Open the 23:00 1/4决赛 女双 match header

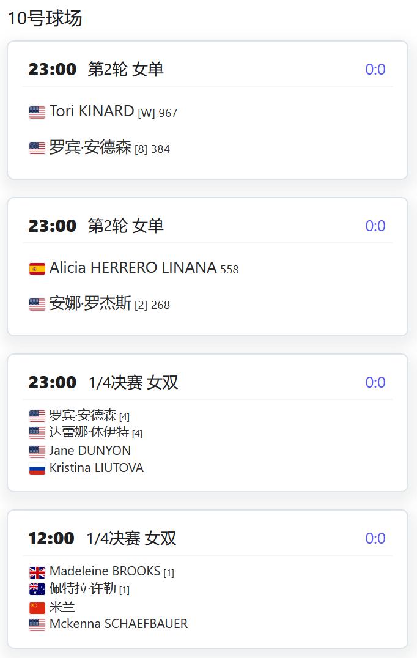(x=103, y=382)
